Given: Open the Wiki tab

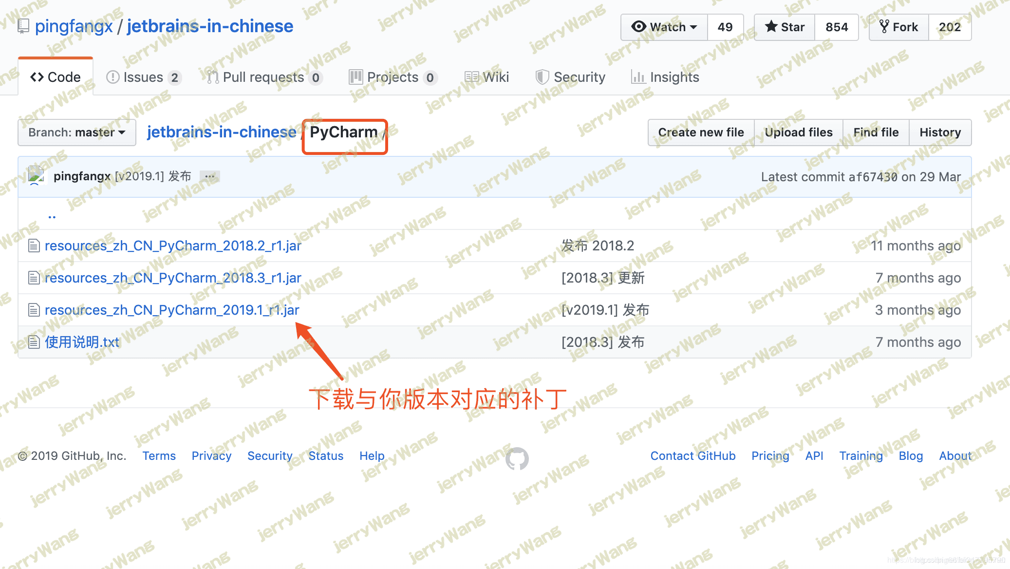Looking at the screenshot, I should tap(486, 77).
